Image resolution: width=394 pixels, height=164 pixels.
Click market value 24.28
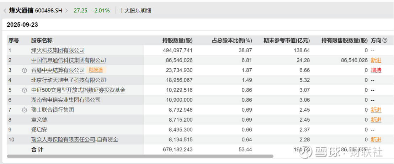304,60
